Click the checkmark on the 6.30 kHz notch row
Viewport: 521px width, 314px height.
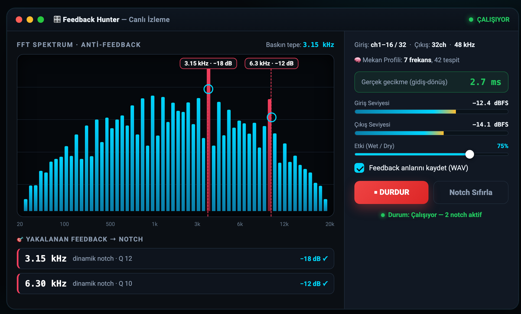325,283
